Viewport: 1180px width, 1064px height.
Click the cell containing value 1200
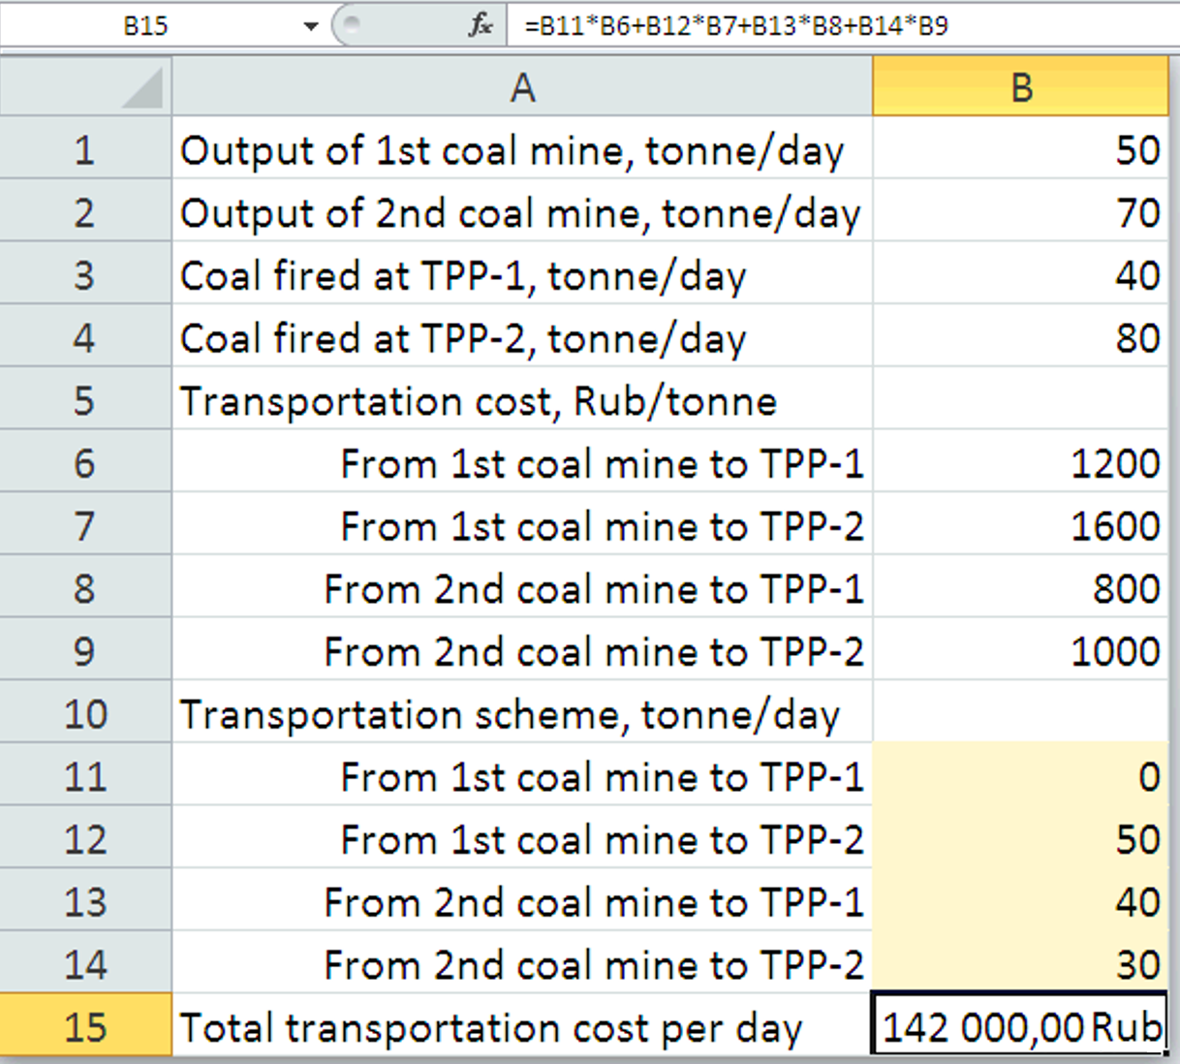coord(1021,463)
